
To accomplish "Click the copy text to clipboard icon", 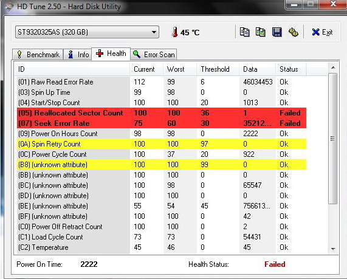I will (x=244, y=32).
